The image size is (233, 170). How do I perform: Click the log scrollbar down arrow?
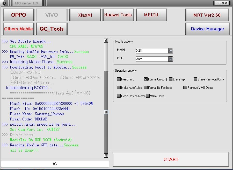click(106, 155)
